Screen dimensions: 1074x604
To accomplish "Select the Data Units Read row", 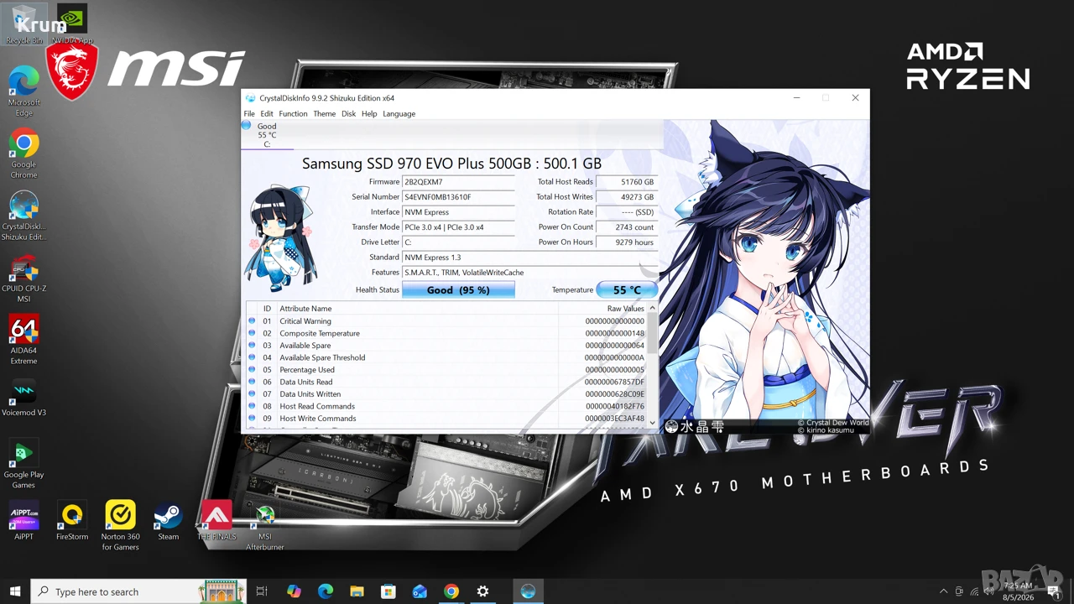I will point(446,382).
